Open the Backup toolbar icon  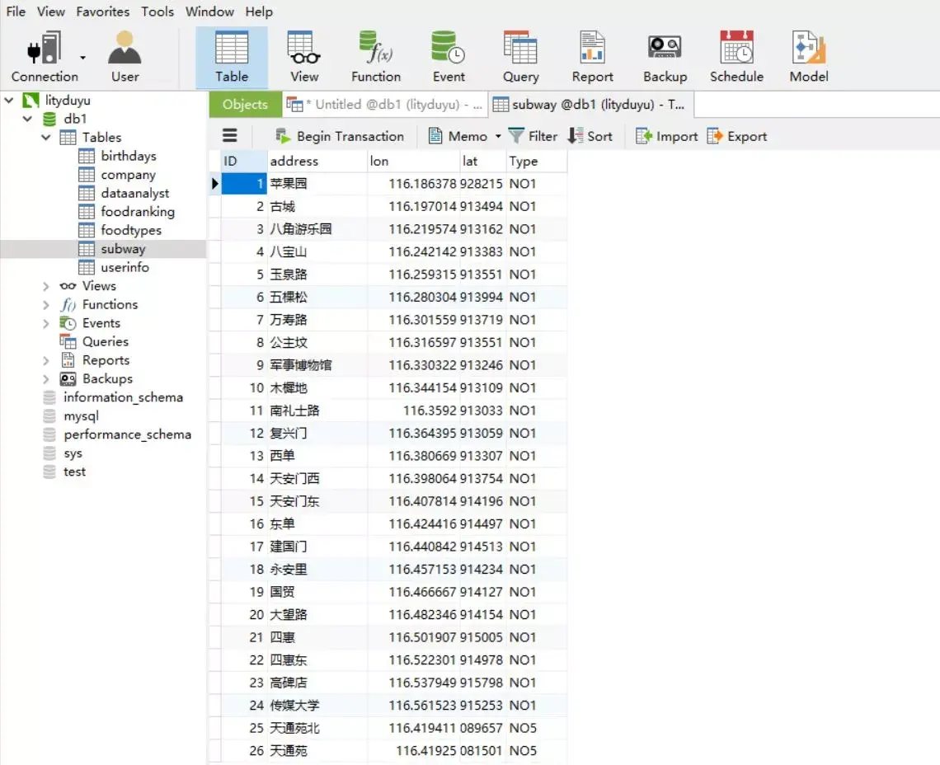coord(665,58)
